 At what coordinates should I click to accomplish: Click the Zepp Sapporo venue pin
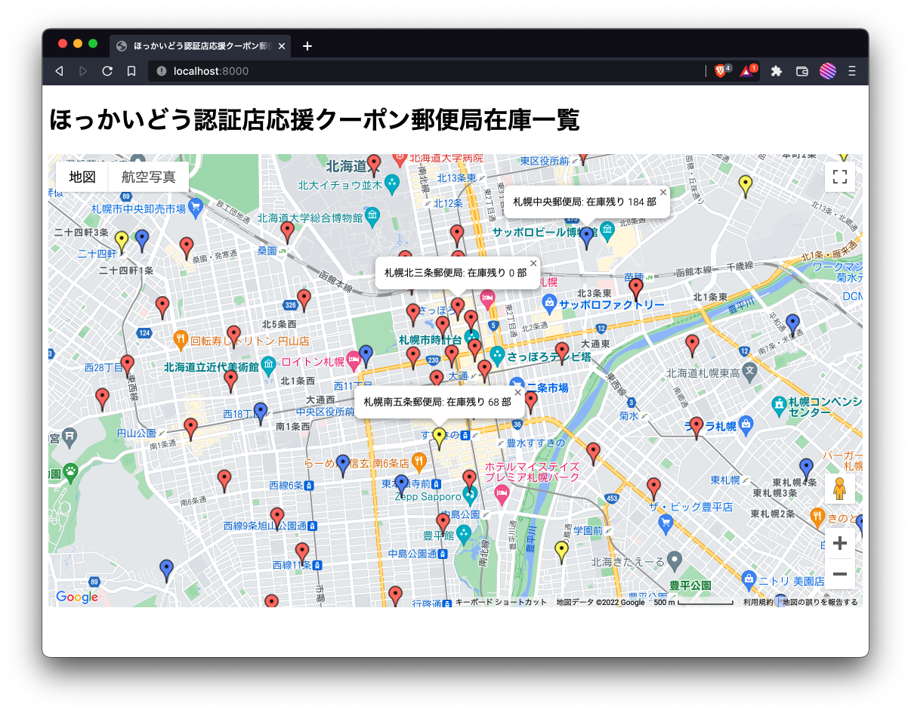point(470,496)
